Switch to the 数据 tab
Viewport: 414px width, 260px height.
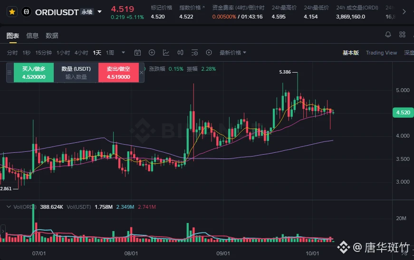pos(52,36)
